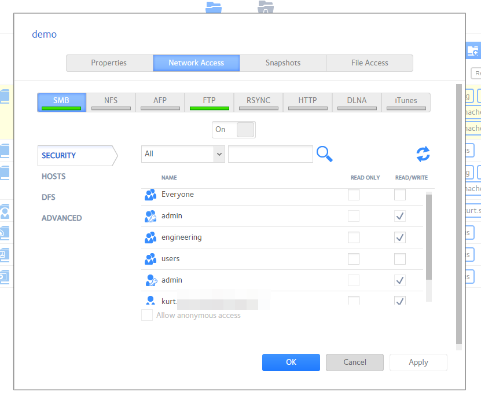Select the NFS protocol tab
Screen dimensions: 481x399
click(x=111, y=103)
